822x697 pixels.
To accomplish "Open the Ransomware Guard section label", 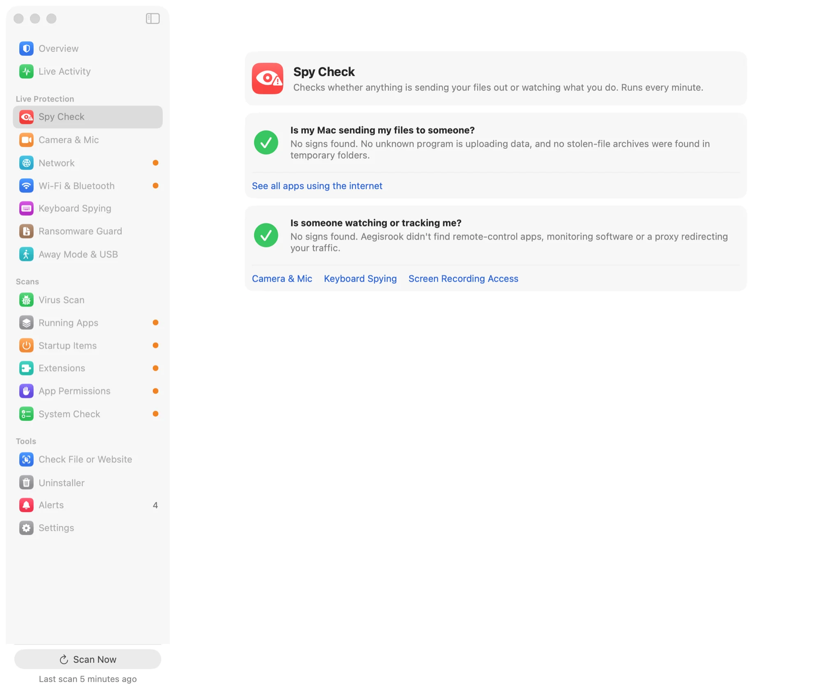I will (80, 231).
